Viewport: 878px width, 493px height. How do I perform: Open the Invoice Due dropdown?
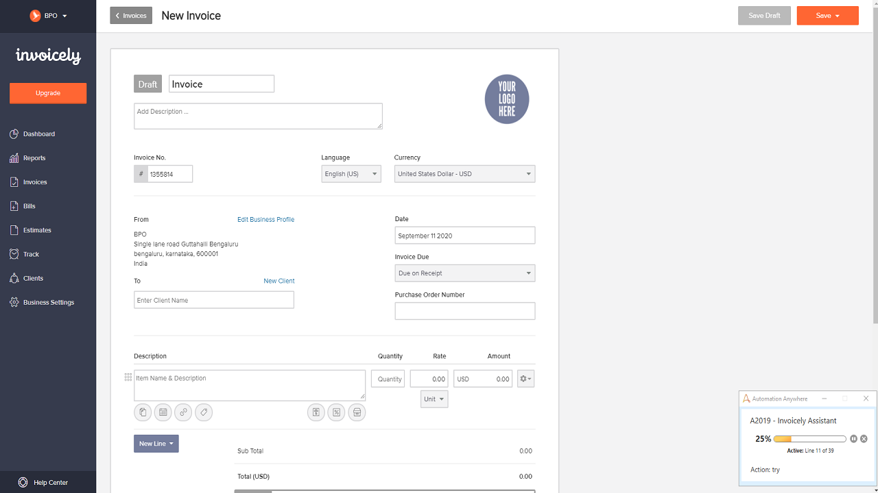464,273
